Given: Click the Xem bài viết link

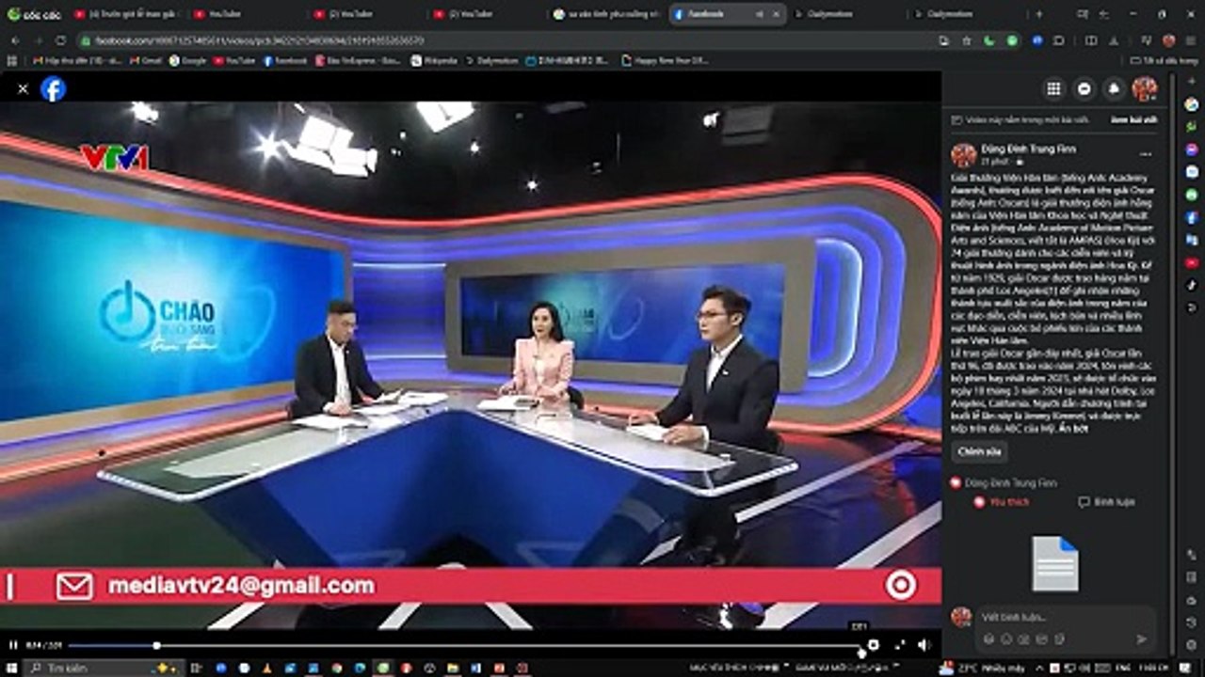Looking at the screenshot, I should [1133, 120].
